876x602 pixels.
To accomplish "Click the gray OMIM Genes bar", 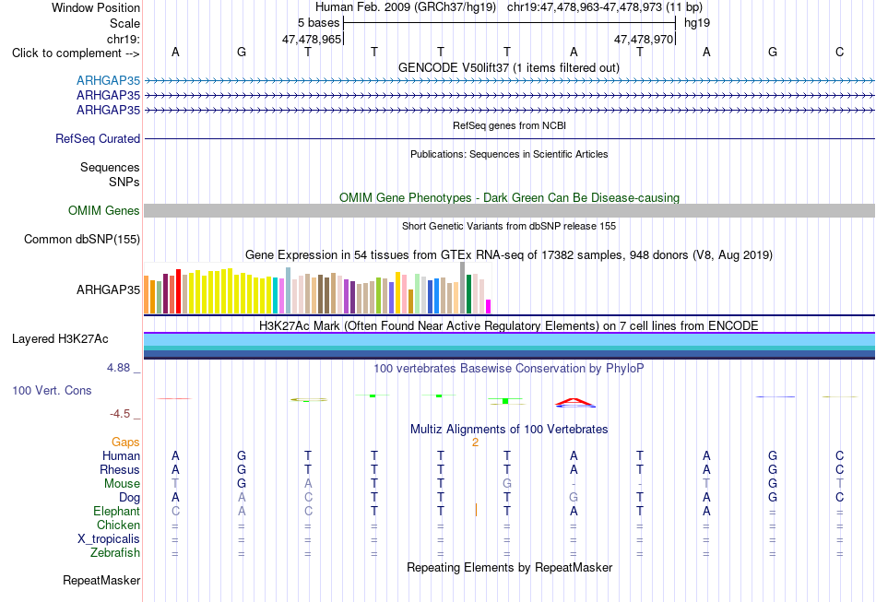I will click(509, 210).
